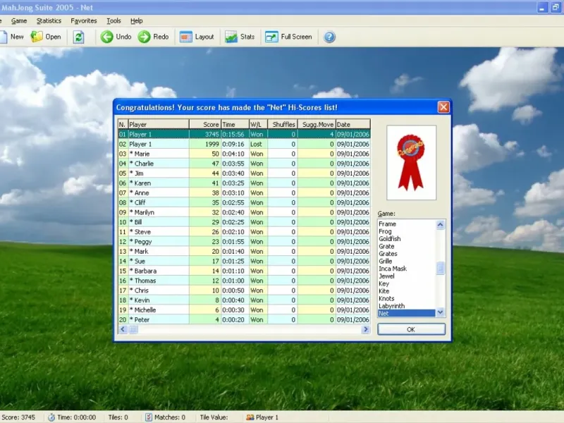Open the Stats chart icon

[x=231, y=37]
